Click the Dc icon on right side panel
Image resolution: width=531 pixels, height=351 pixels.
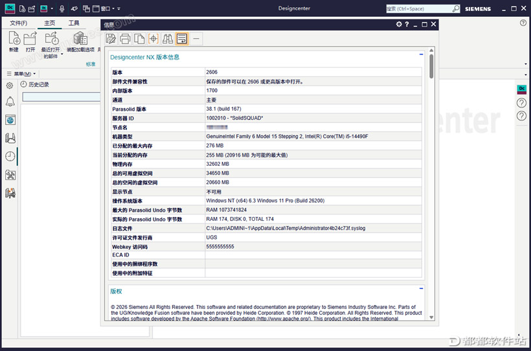[521, 89]
